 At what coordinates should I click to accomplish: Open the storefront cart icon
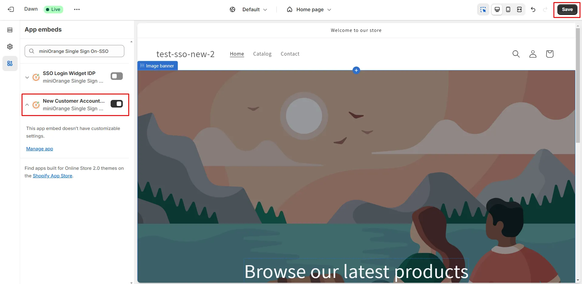(x=549, y=54)
